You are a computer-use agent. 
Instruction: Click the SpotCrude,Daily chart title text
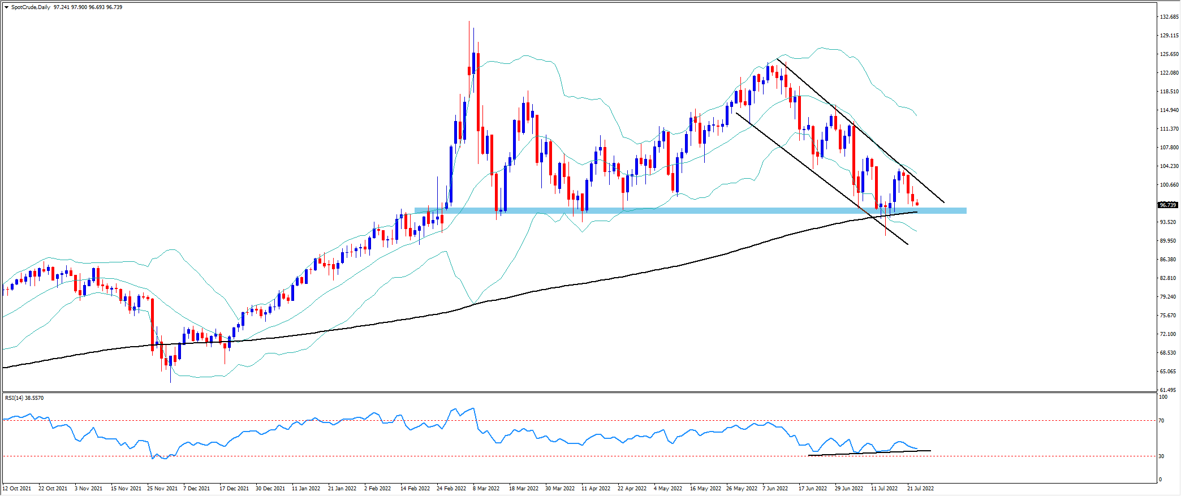31,7
